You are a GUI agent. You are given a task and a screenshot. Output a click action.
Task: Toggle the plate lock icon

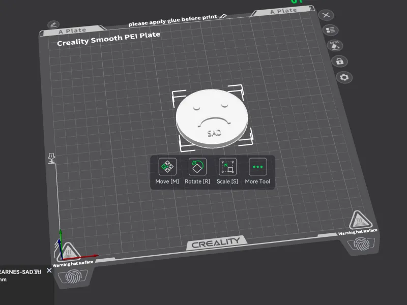pos(339,61)
